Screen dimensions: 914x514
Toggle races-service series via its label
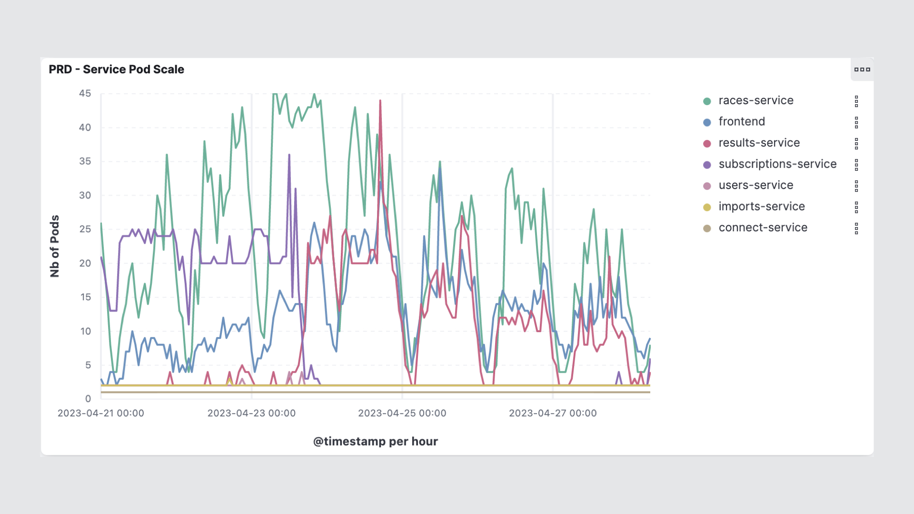pos(756,100)
